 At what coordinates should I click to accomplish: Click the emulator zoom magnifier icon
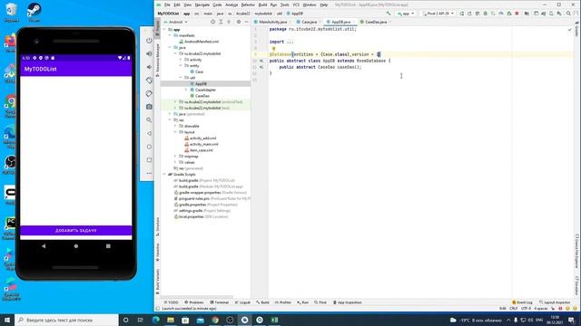149,120
